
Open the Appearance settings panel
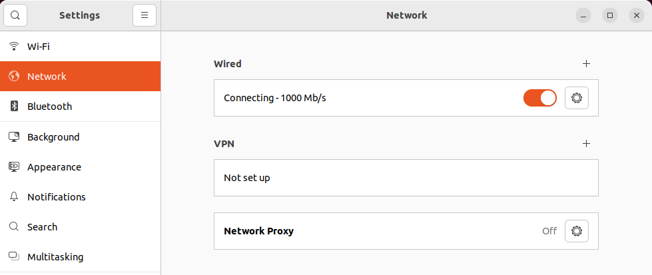point(54,167)
